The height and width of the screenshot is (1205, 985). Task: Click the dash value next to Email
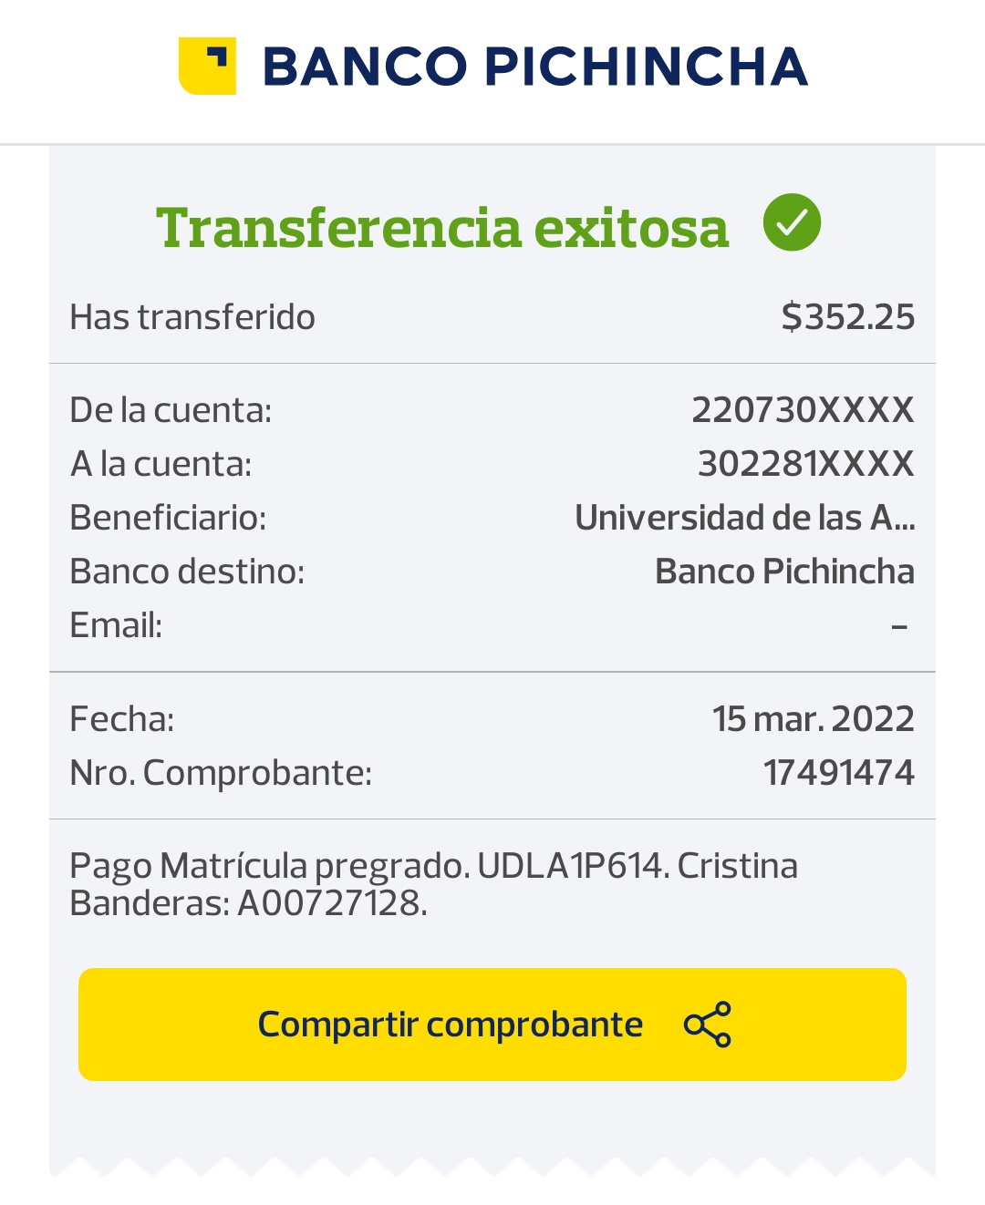point(899,626)
